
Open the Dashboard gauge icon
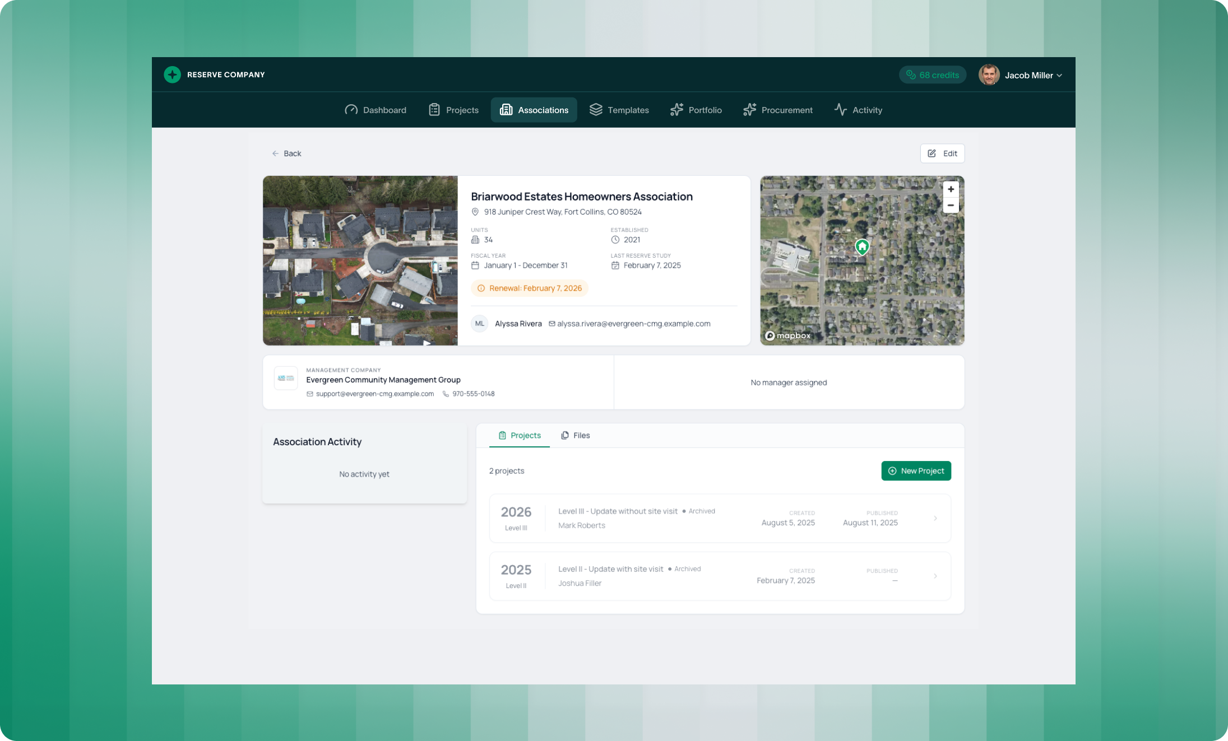tap(351, 110)
